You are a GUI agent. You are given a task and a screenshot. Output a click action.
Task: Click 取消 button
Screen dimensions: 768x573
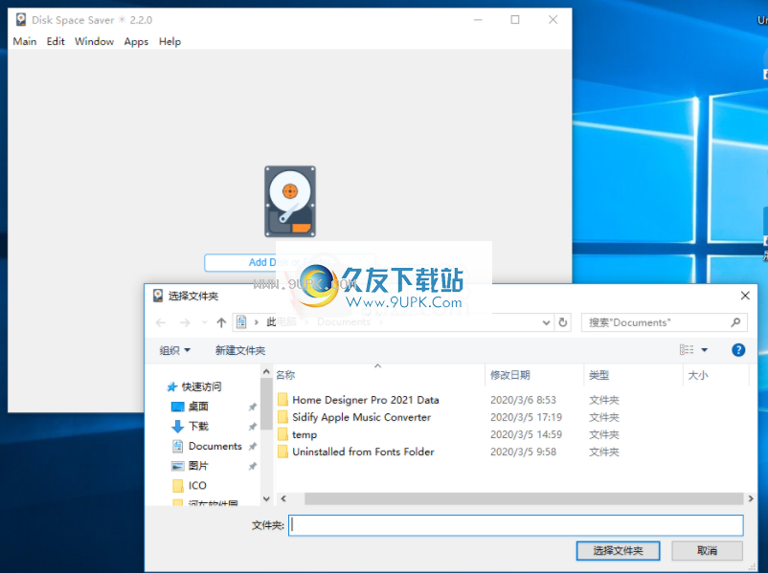pyautogui.click(x=707, y=550)
